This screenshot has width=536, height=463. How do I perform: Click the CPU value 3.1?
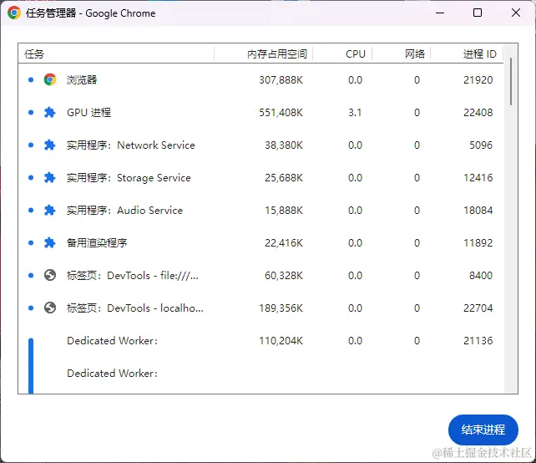tap(355, 113)
